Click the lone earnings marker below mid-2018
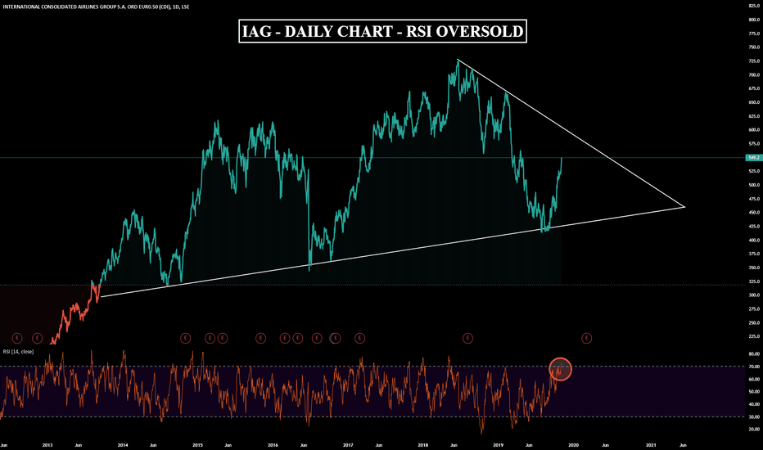Viewport: 763px width, 450px height. coord(467,338)
